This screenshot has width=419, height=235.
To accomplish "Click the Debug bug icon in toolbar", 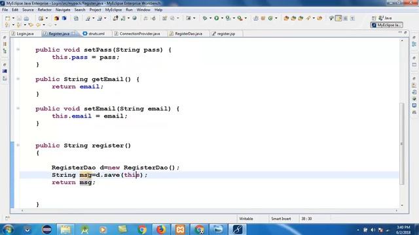I will [205, 18].
